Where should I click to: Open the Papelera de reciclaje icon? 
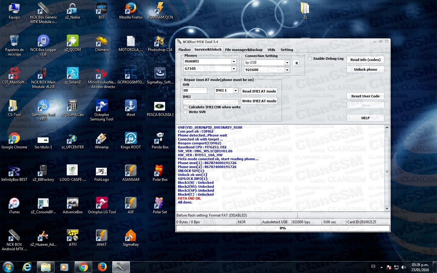pyautogui.click(x=14, y=45)
